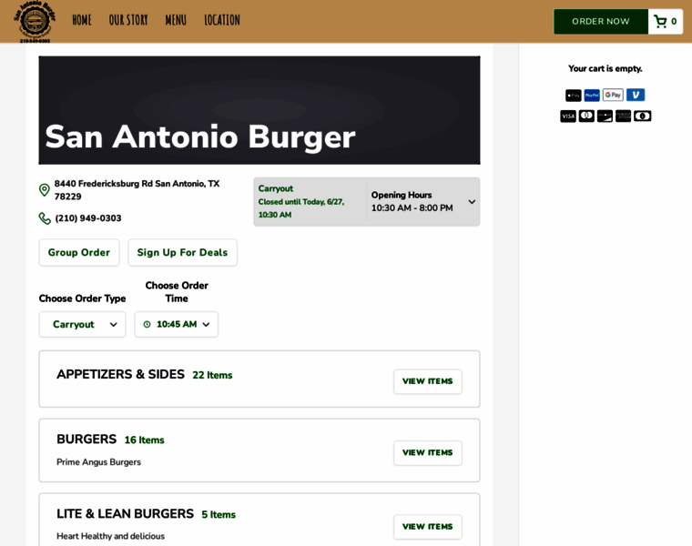Click the Mastercard card icon
The width and height of the screenshot is (692, 546).
586,116
